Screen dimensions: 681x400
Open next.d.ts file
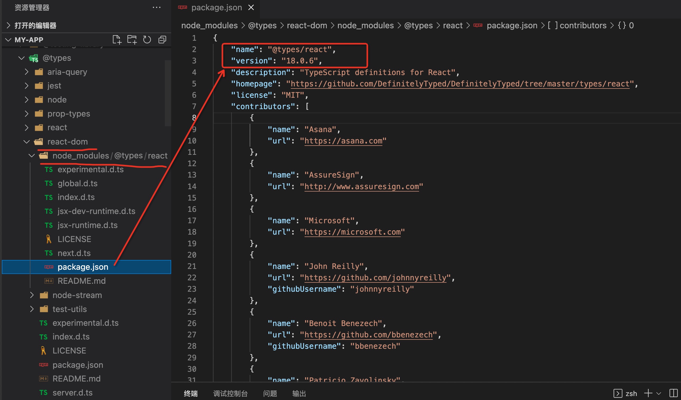74,253
